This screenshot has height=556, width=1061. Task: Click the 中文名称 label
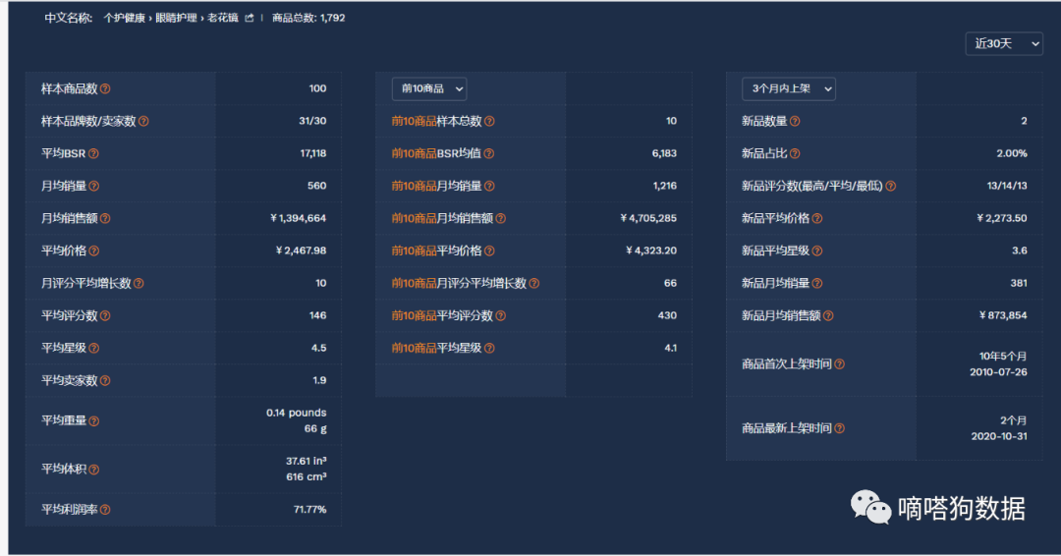(x=68, y=19)
